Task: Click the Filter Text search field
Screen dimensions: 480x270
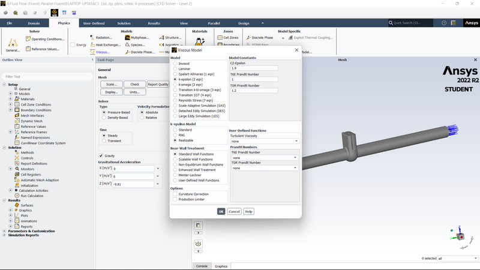Action: point(47,77)
